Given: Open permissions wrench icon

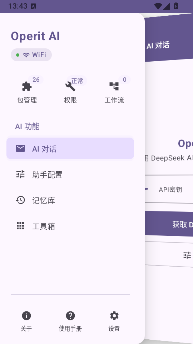Looking at the screenshot, I should pos(70,86).
